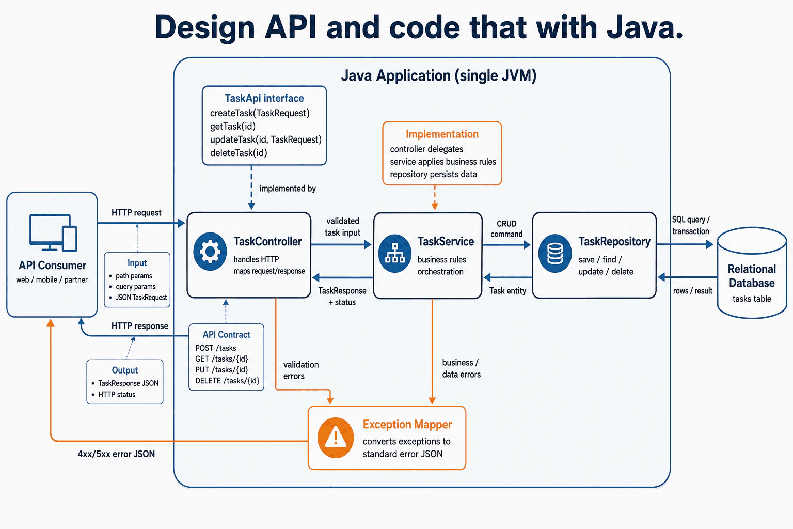Click the 'query params' bullet
The width and height of the screenshot is (793, 529).
click(135, 287)
